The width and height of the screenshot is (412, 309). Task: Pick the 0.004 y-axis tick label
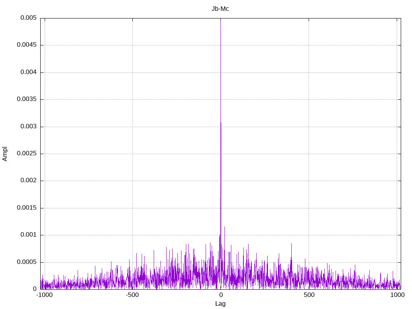click(x=28, y=72)
